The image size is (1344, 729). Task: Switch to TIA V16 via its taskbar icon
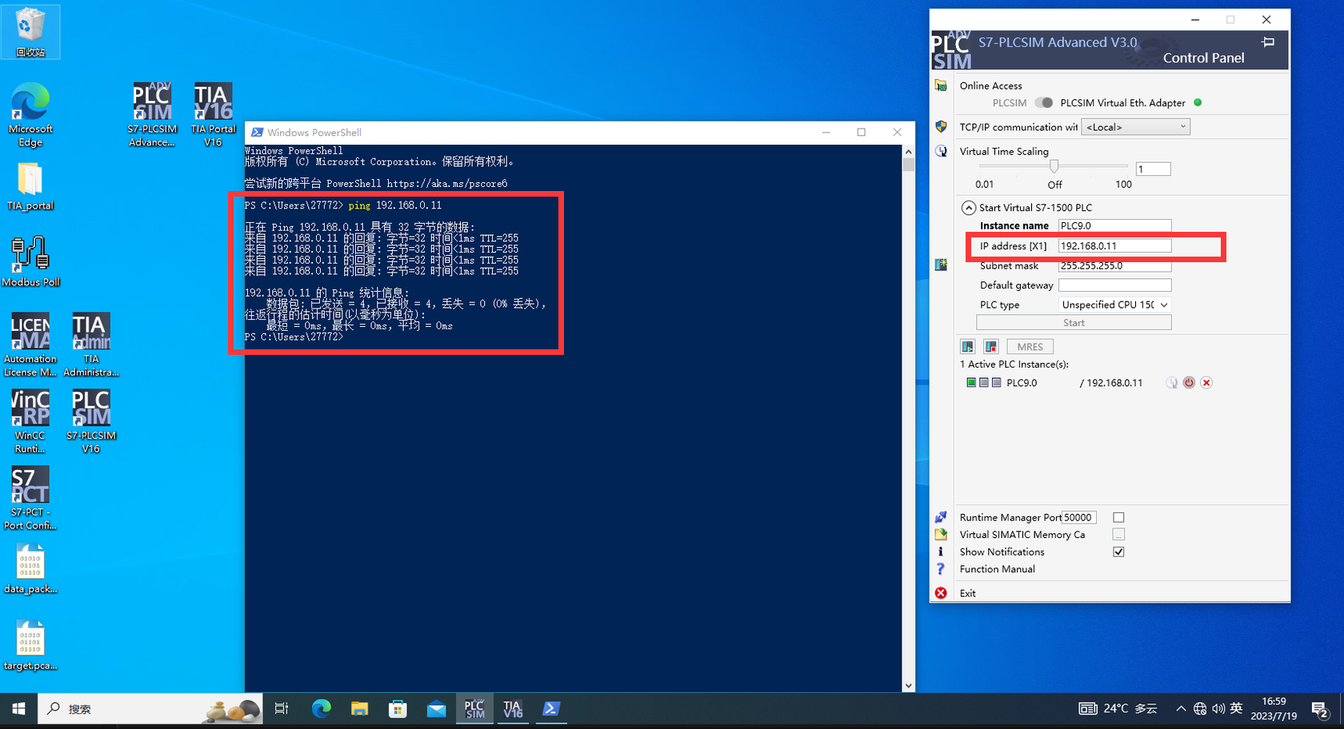pos(513,708)
